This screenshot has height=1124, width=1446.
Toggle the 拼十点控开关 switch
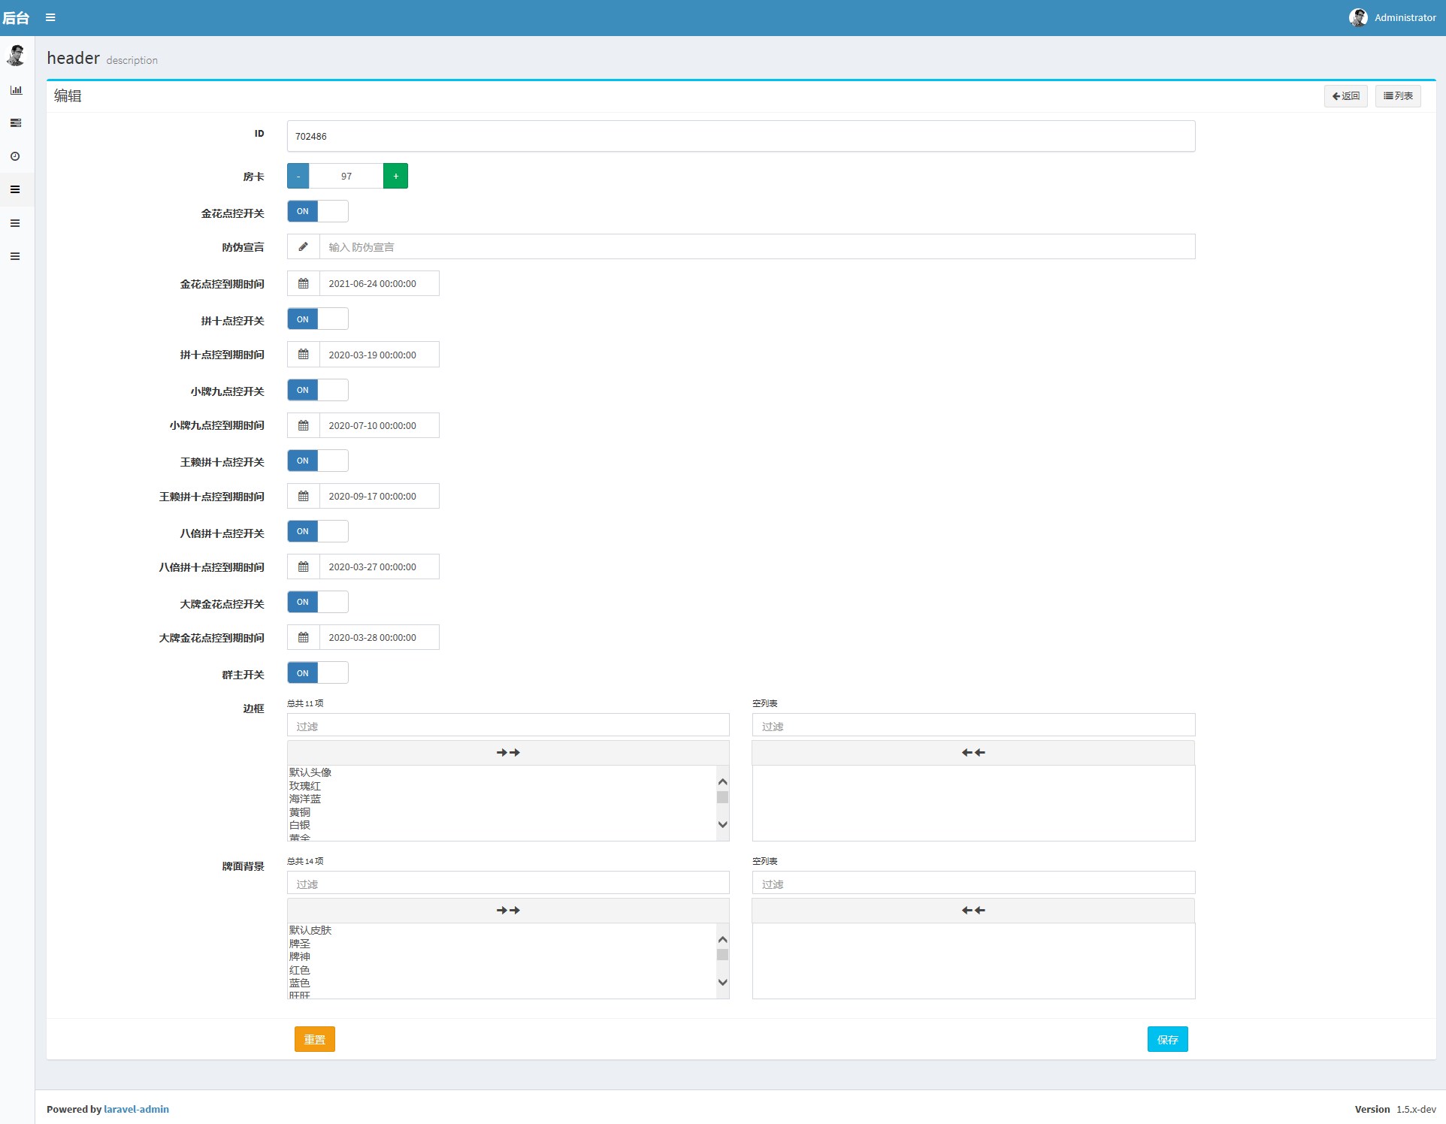(x=318, y=319)
